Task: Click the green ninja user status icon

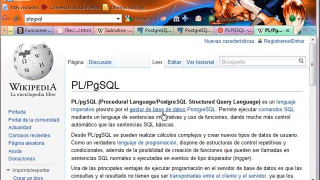Action: point(292,18)
